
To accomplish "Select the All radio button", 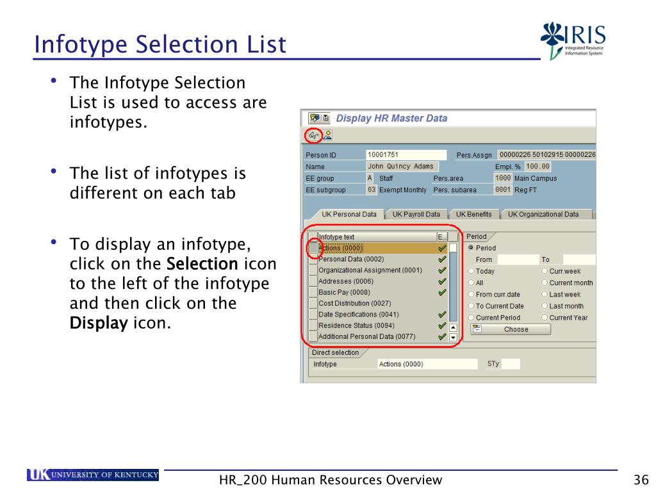I will (471, 283).
